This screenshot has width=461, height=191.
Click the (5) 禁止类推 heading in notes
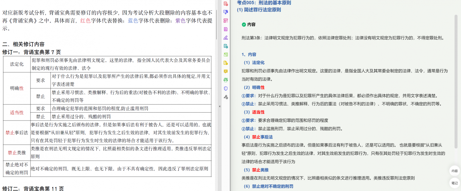coord(256,170)
